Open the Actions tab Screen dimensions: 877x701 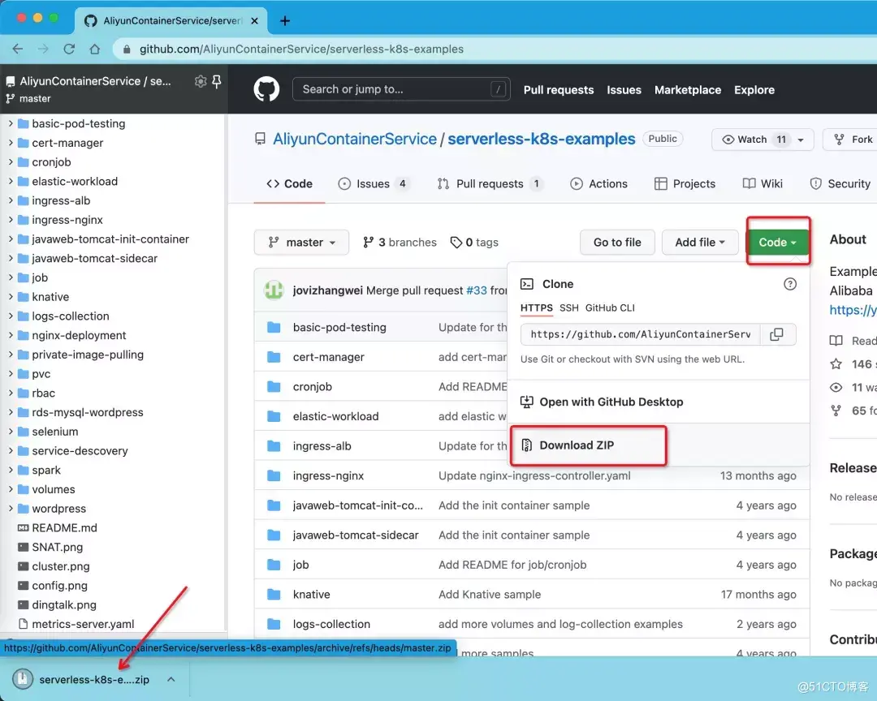598,184
